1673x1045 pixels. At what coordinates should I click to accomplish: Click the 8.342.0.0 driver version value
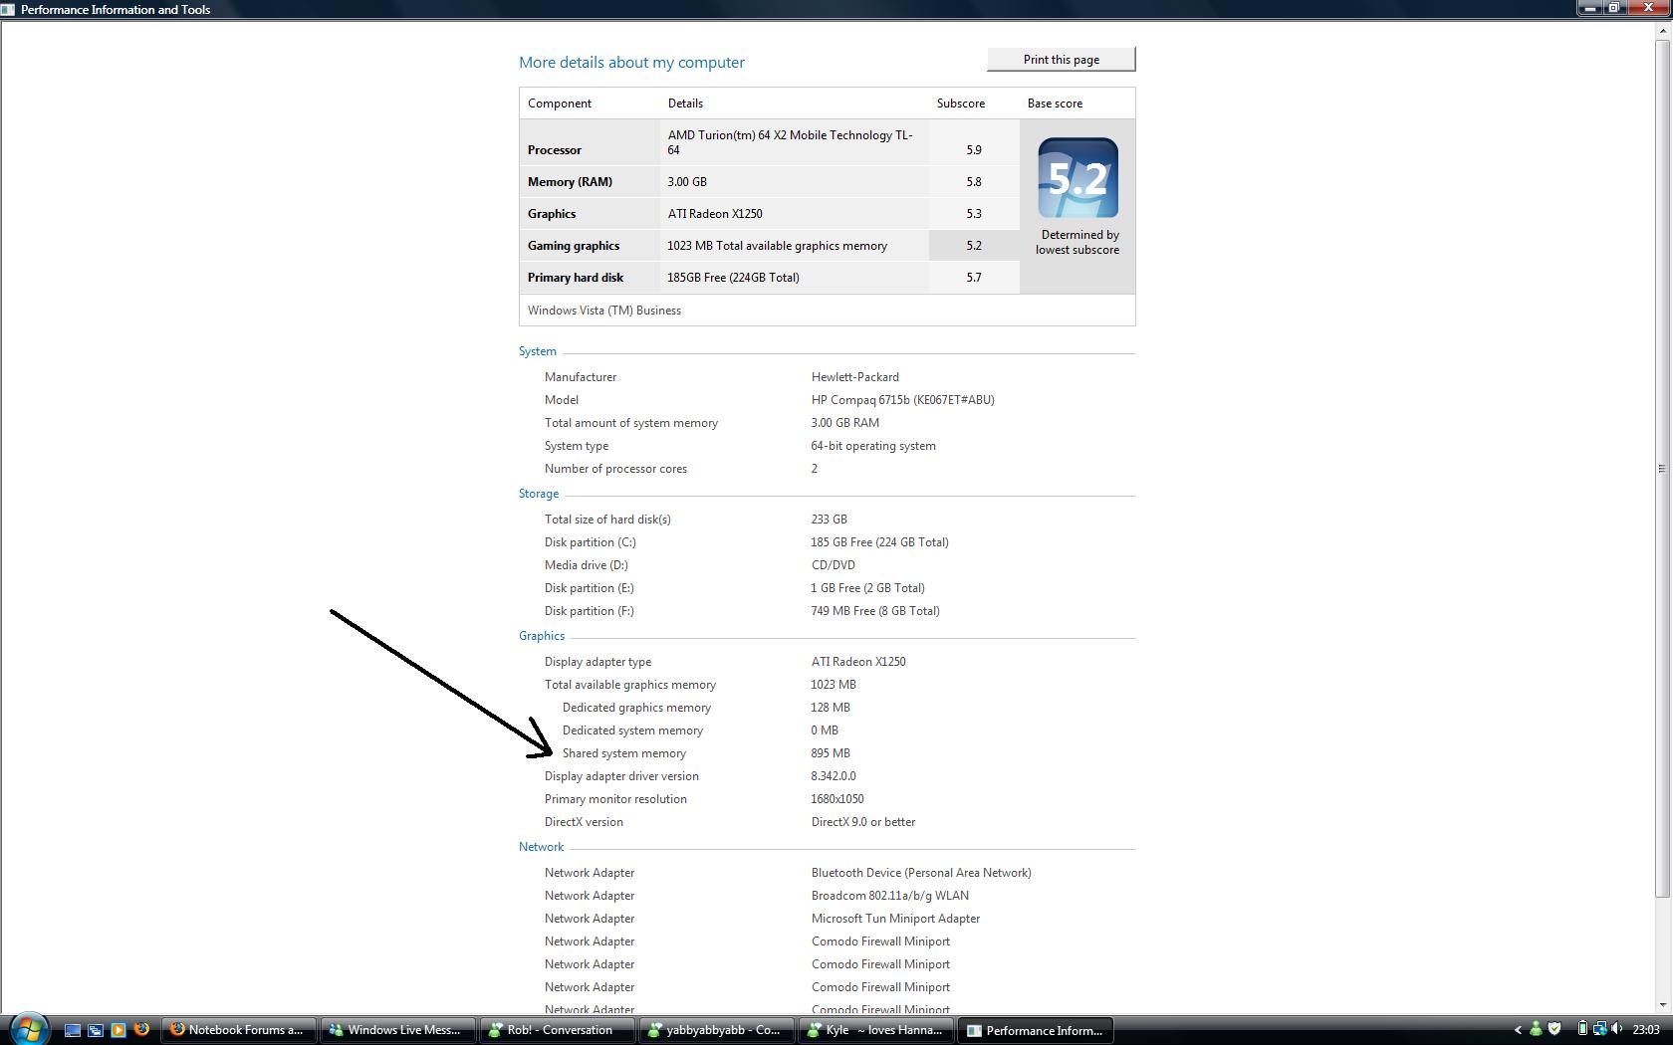[x=834, y=776]
